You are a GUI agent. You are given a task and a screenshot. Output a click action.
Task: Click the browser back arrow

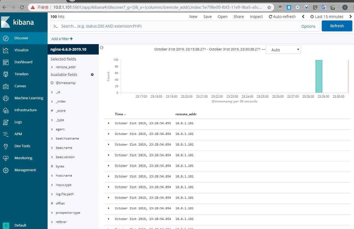[x=4, y=7]
